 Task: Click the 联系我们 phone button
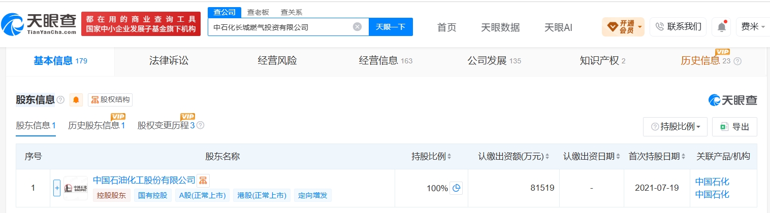point(678,27)
